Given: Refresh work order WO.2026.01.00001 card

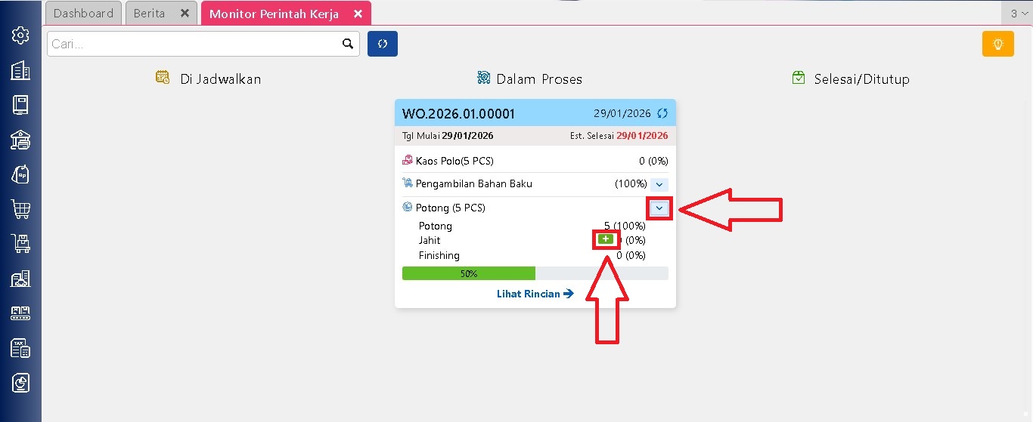Looking at the screenshot, I should click(x=662, y=113).
